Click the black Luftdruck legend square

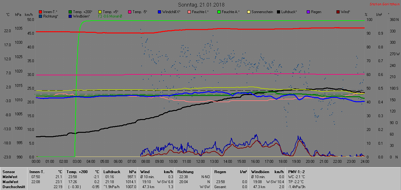(279, 12)
